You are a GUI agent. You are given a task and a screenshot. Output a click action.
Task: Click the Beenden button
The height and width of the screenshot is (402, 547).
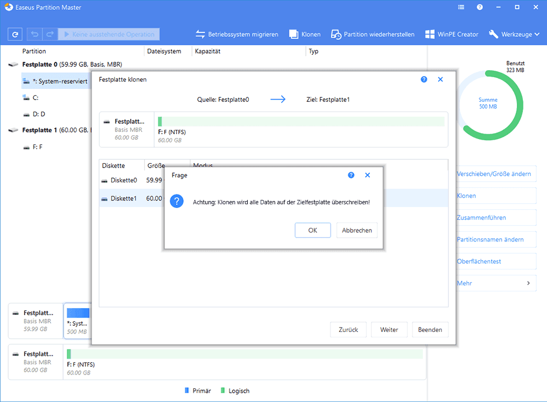pos(430,330)
